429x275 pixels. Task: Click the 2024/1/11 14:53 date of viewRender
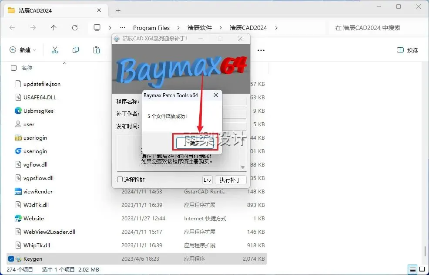click(142, 192)
